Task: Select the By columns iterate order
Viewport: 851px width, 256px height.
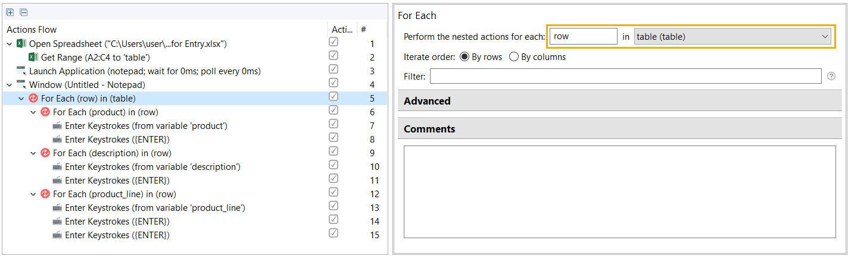Action: tap(514, 57)
